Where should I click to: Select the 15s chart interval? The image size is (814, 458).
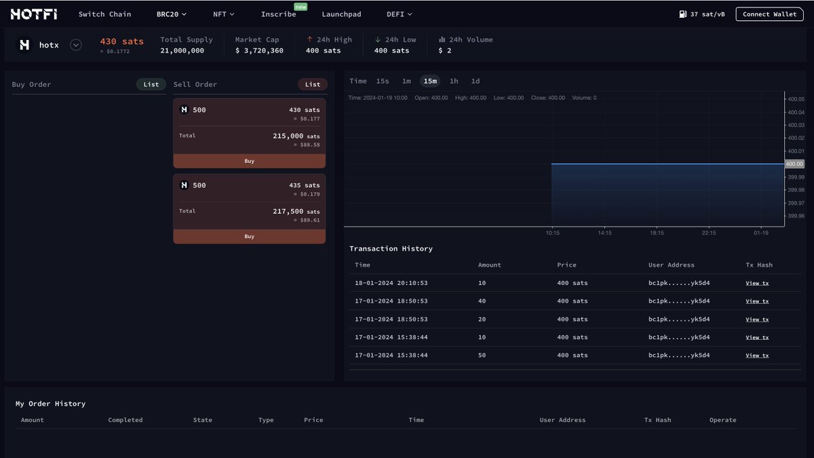tap(383, 81)
